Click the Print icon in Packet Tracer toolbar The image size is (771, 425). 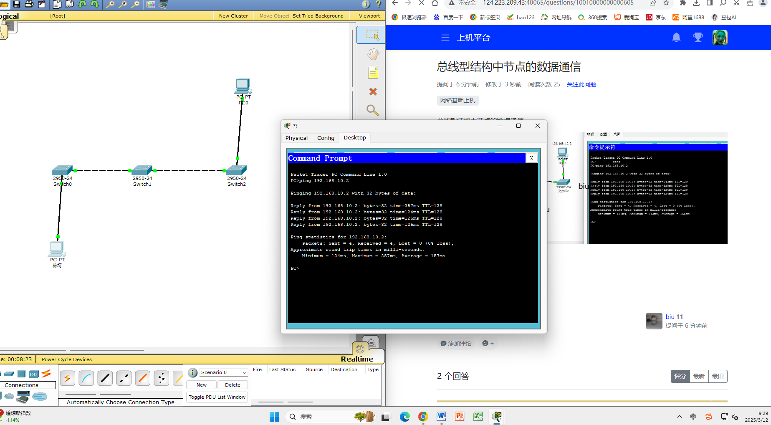[x=29, y=4]
